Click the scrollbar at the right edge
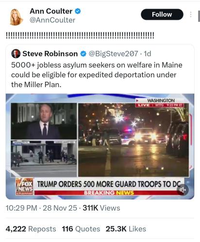200x242 pixels. click(199, 16)
